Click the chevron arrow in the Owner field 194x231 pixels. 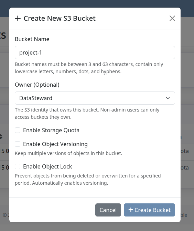click(x=168, y=98)
